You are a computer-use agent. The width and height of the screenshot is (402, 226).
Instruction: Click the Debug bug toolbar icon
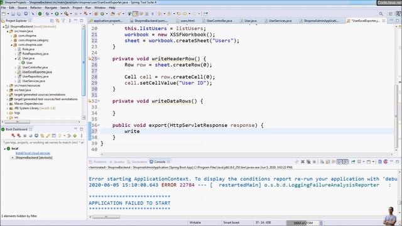click(x=47, y=14)
